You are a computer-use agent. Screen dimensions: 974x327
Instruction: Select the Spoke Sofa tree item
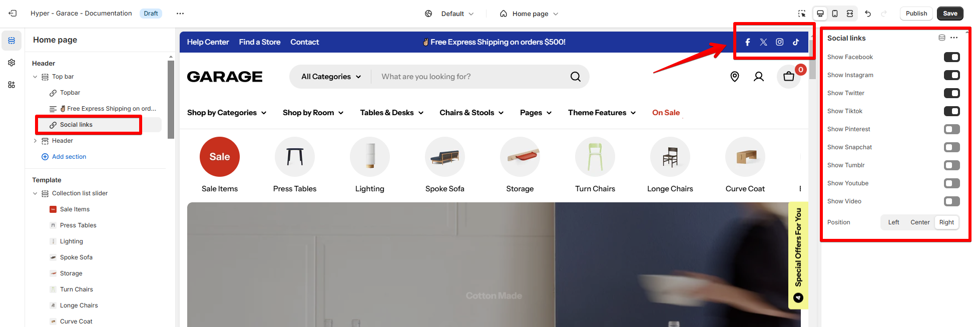click(76, 257)
